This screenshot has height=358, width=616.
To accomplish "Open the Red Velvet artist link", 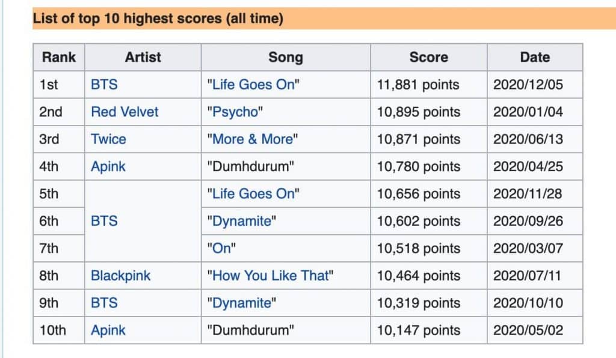I will point(125,112).
